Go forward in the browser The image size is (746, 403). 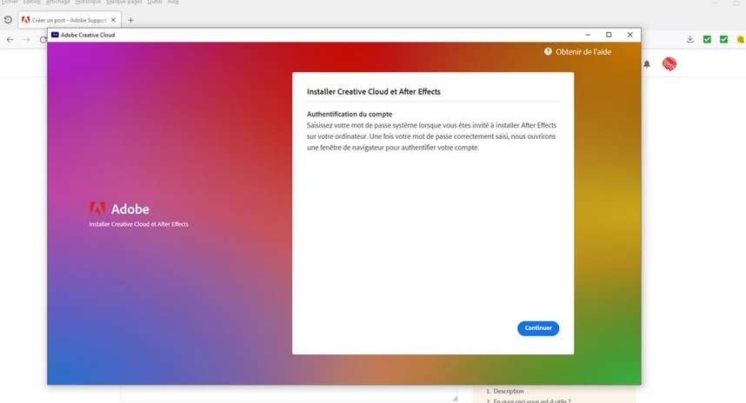click(x=27, y=39)
